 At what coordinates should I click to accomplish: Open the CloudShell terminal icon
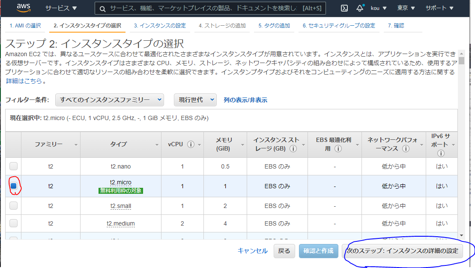pos(344,8)
